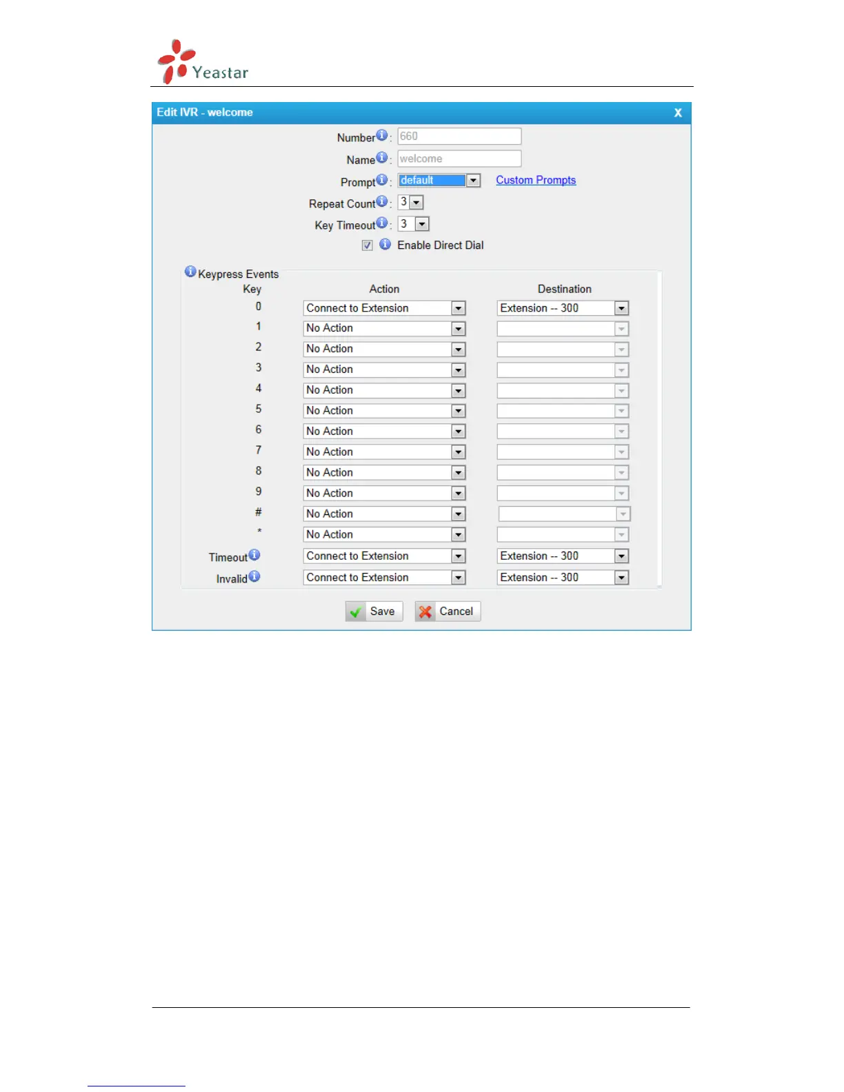Open the Timeout Destination dropdown
844x1092 pixels.
click(563, 556)
